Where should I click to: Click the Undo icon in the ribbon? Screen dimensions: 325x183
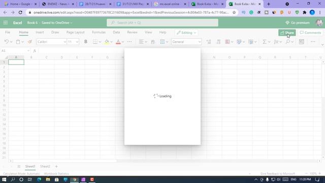coord(7,42)
